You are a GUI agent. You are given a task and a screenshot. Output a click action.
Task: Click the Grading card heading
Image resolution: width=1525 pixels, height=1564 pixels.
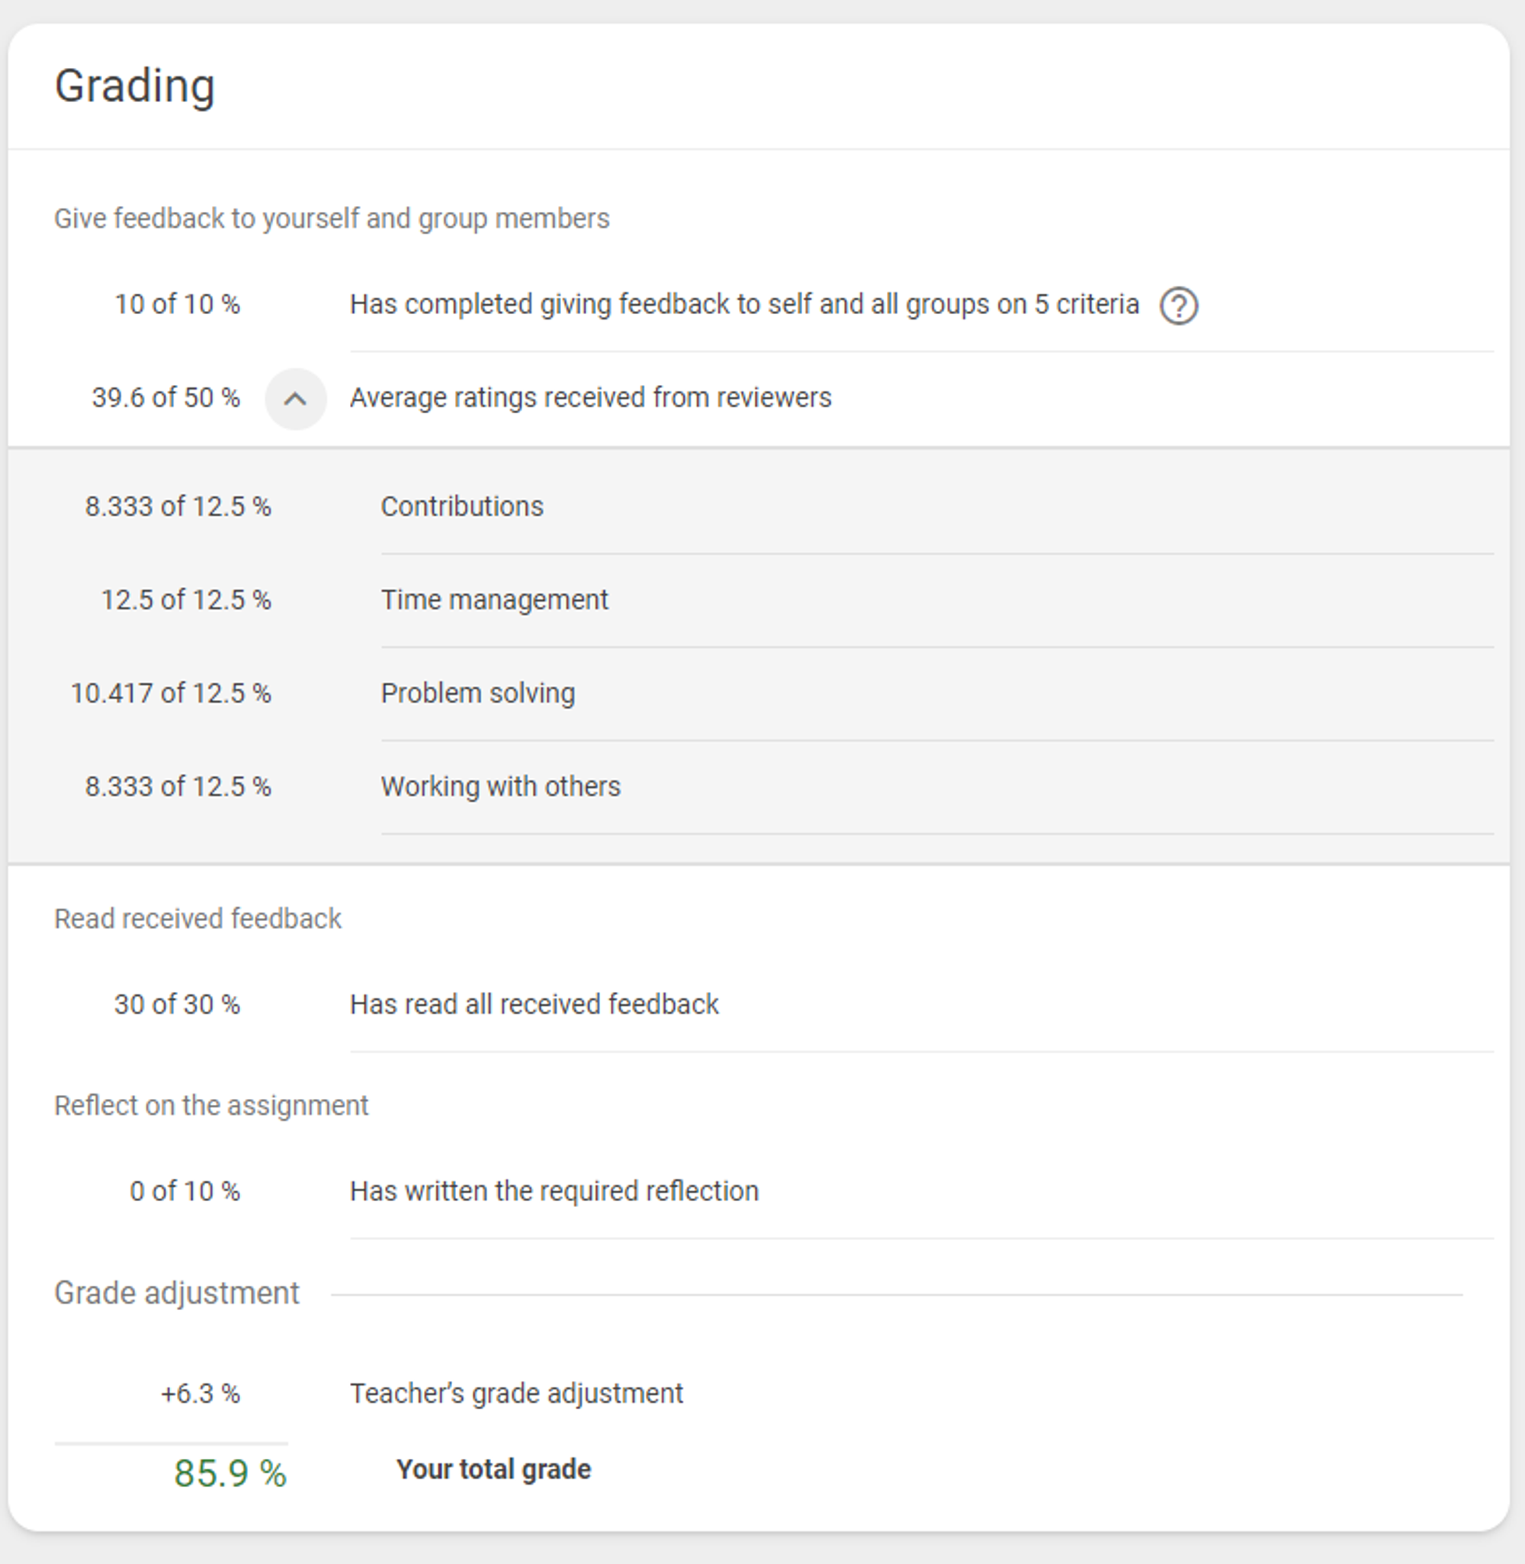(134, 85)
